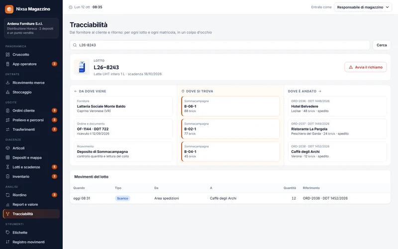Viewport: 398px width, 249px height.
Task: Click the Scarico type badge
Action: 122,198
